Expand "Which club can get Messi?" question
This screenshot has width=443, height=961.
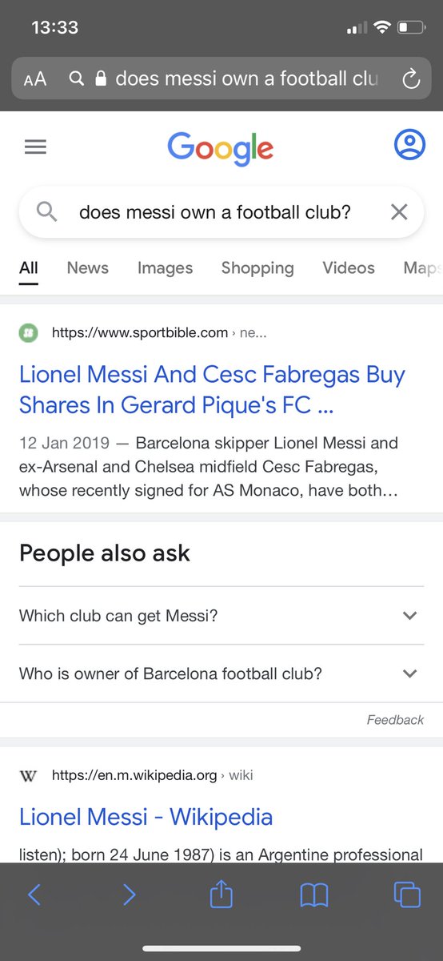tap(221, 616)
